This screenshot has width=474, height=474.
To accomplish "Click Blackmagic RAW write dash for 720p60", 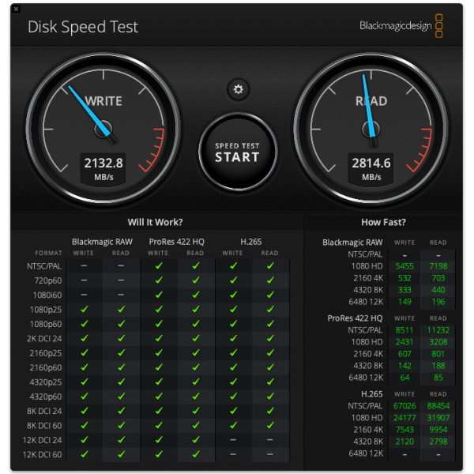I will coord(84,280).
